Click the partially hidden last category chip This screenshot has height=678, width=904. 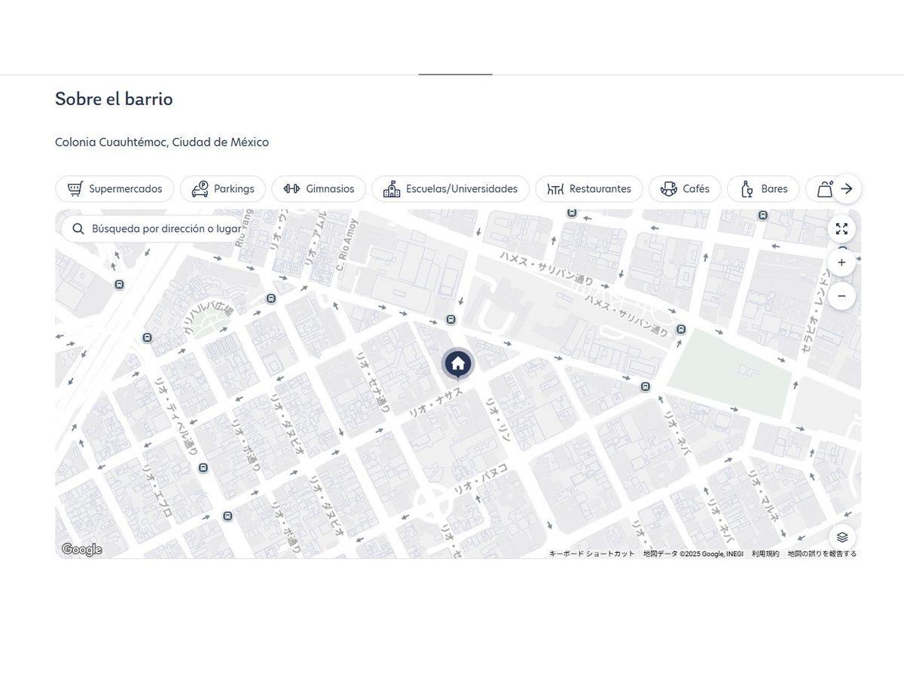(x=820, y=189)
